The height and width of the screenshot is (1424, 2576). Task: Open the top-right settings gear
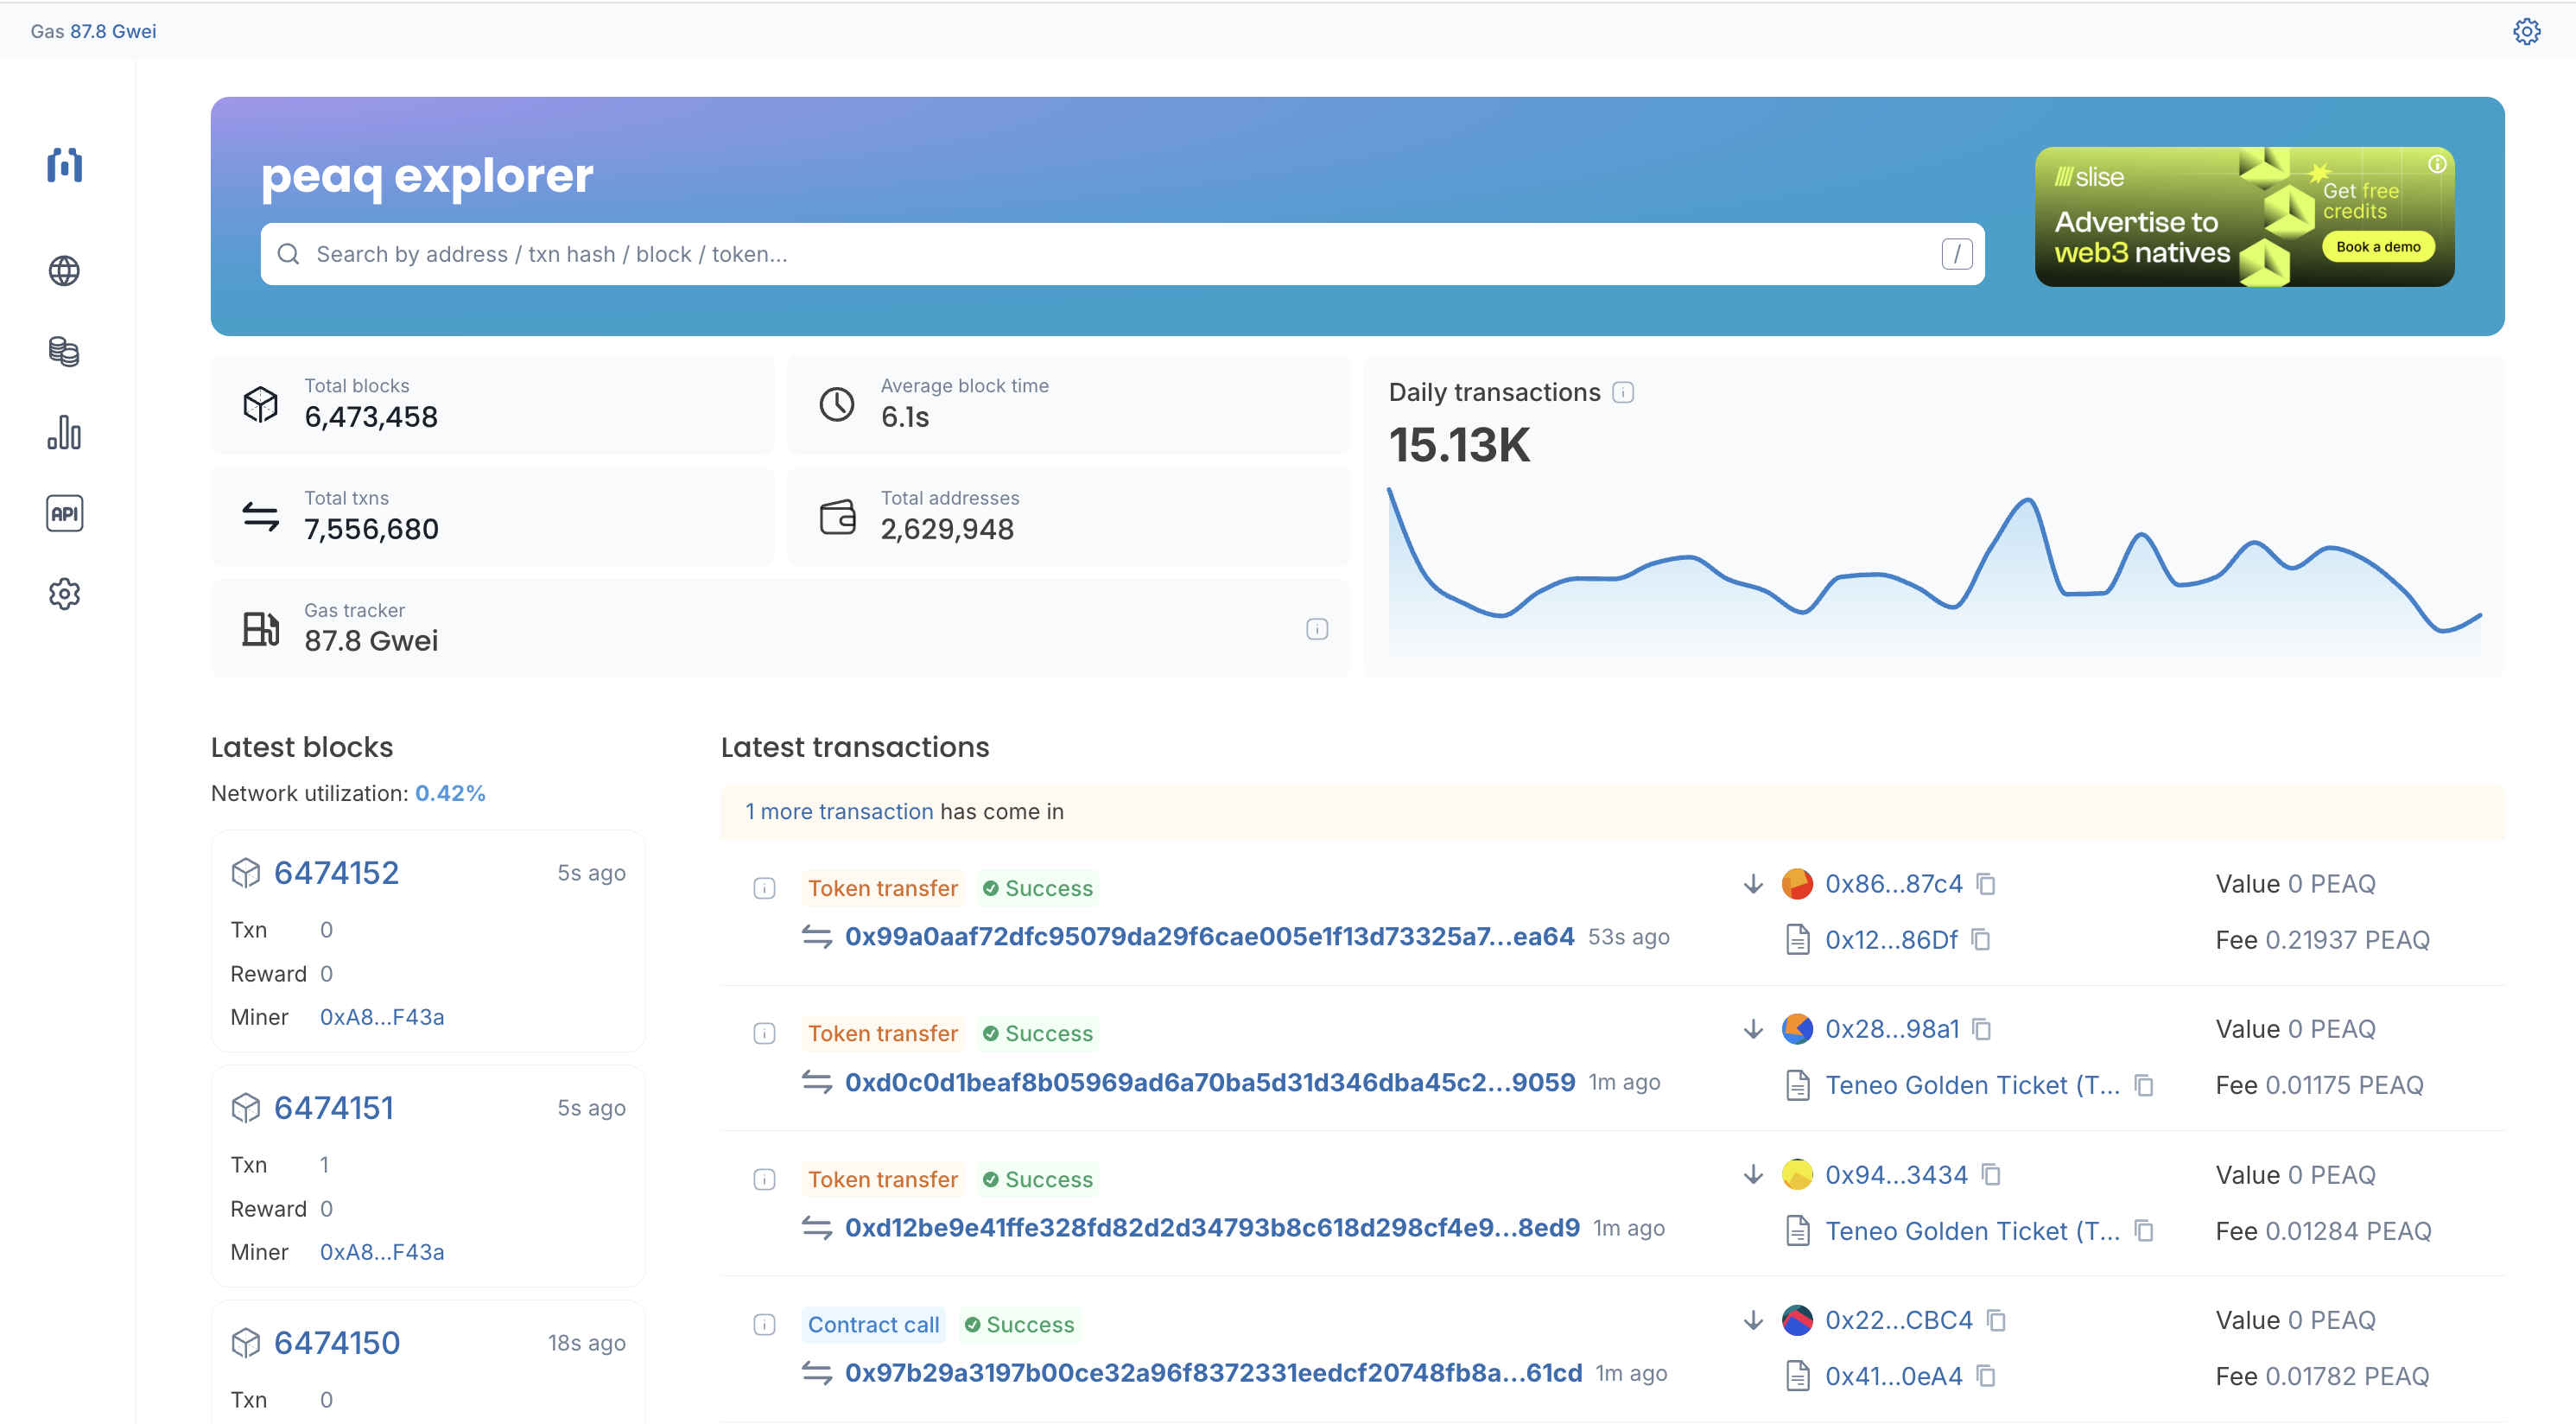pyautogui.click(x=2526, y=31)
